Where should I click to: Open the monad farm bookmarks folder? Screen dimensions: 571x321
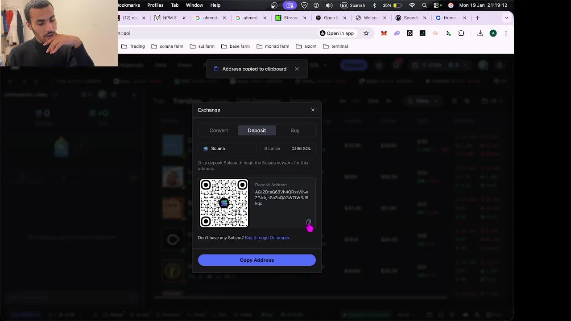coord(273,46)
